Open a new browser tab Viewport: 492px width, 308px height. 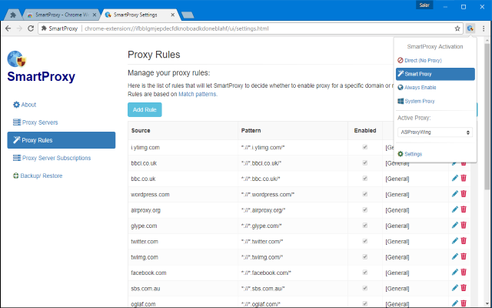pos(188,15)
